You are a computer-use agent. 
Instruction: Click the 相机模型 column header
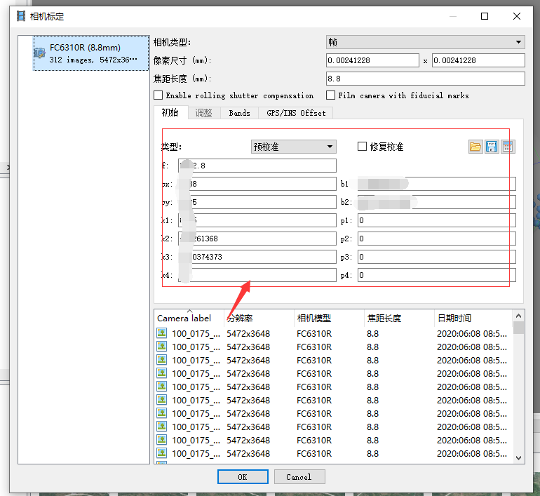(x=329, y=318)
